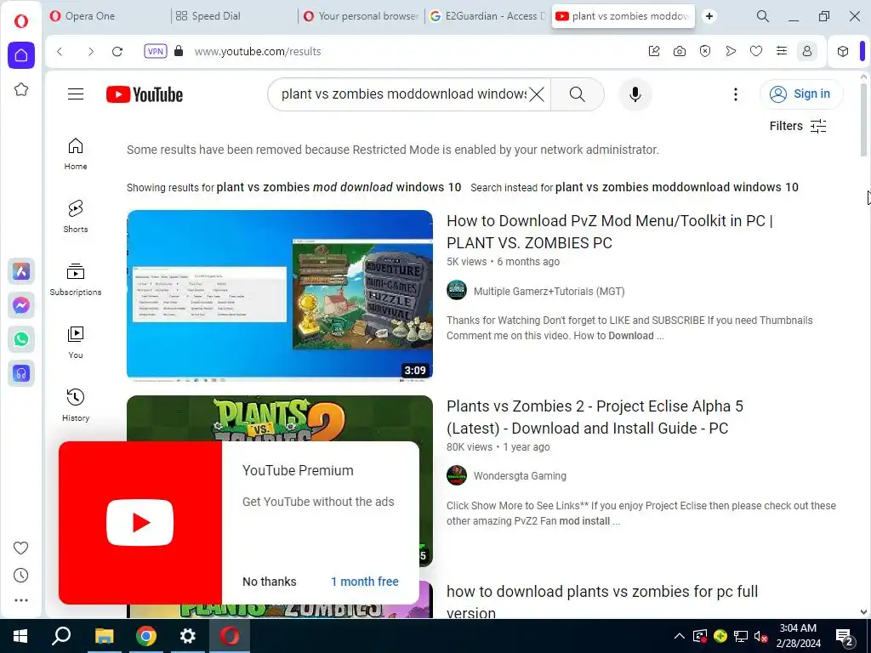Visit Multiple Gamerz+Tutorials (MGT) channel
871x653 pixels.
point(549,291)
